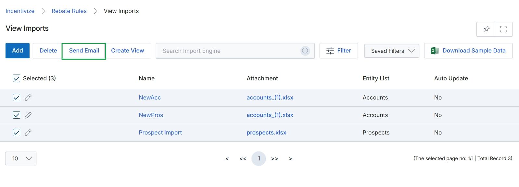Go to next page with >> arrow
This screenshot has height=187, width=519.
coord(275,159)
